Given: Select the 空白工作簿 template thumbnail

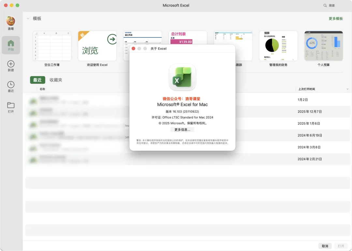Looking at the screenshot, I should (52, 46).
